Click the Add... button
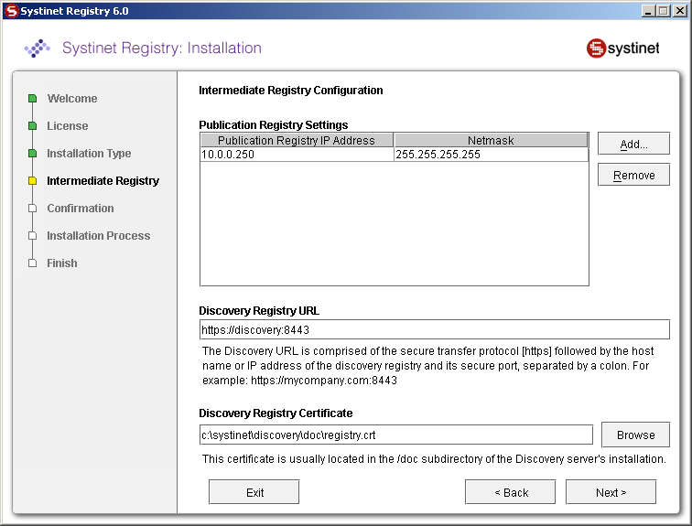 point(633,144)
